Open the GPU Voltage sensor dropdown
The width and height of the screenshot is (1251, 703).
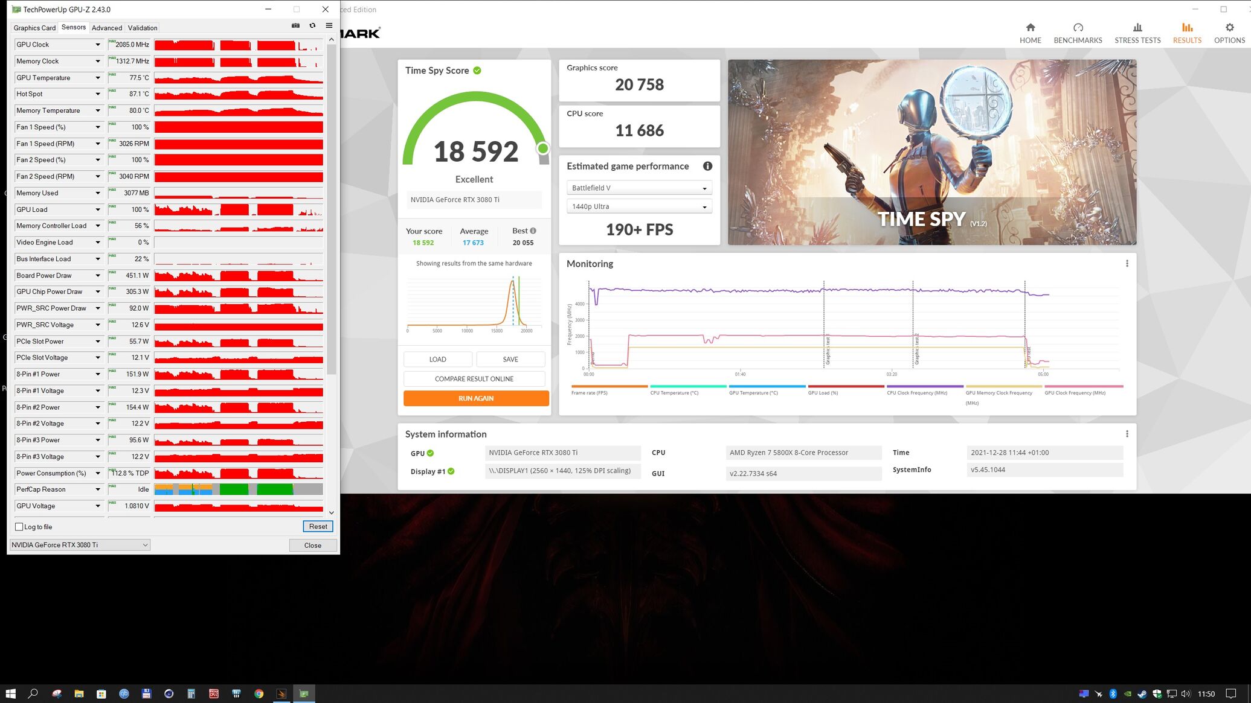[97, 506]
